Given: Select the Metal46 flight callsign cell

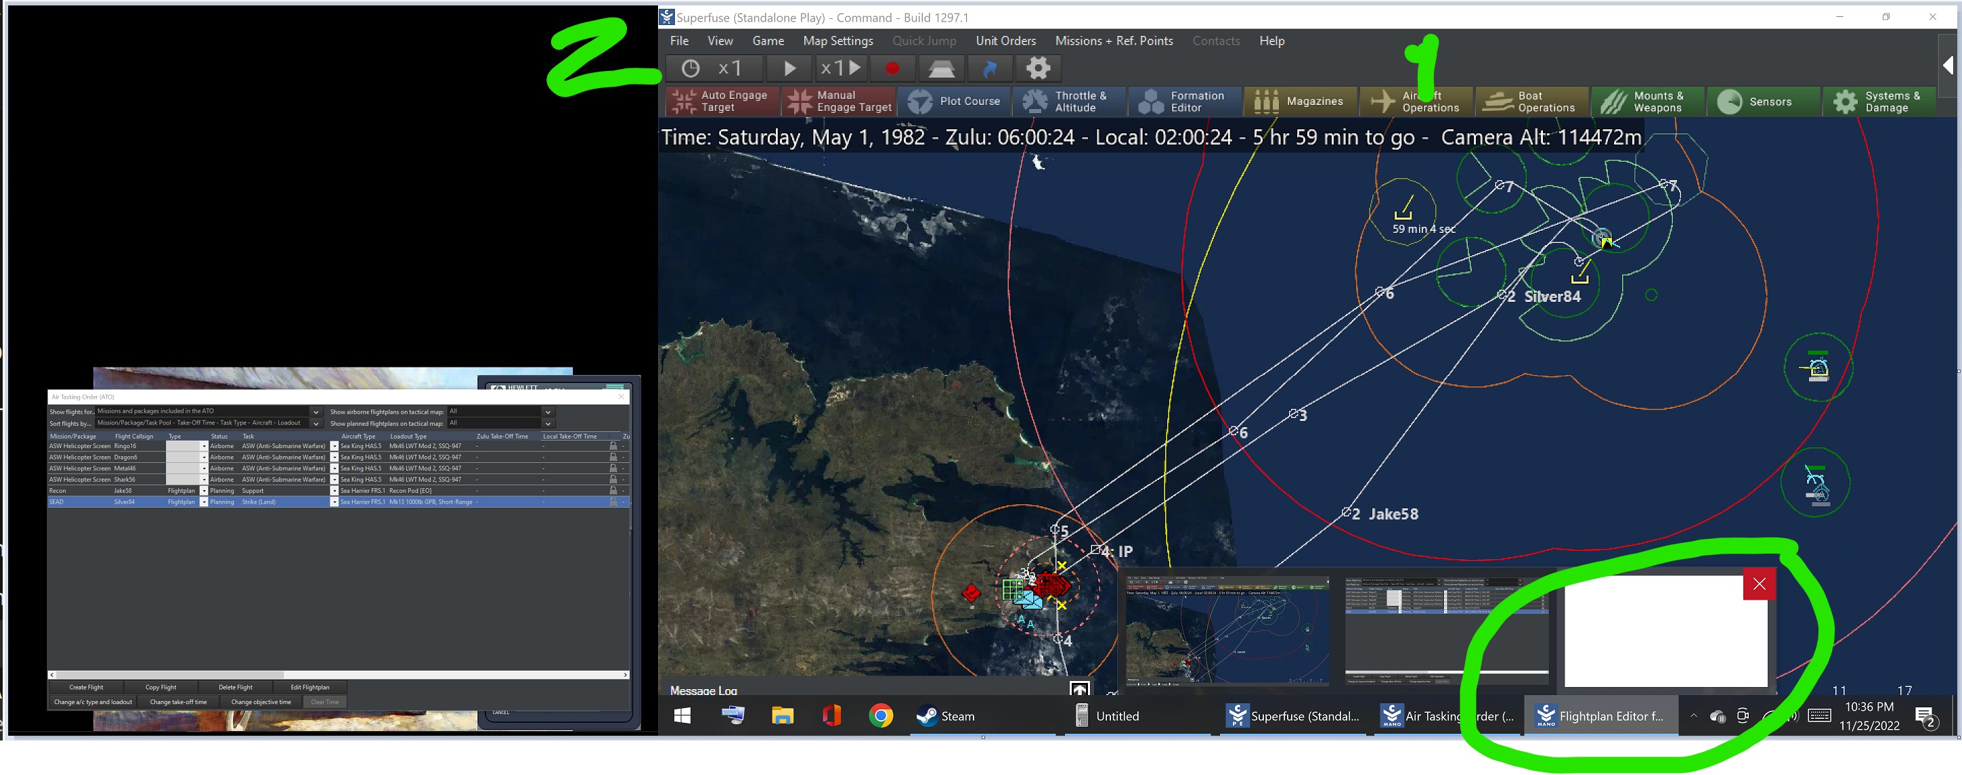Looking at the screenshot, I should 139,468.
